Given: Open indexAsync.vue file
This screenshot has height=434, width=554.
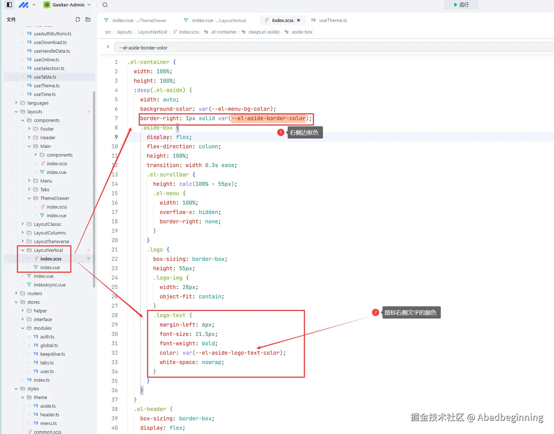Looking at the screenshot, I should (49, 285).
